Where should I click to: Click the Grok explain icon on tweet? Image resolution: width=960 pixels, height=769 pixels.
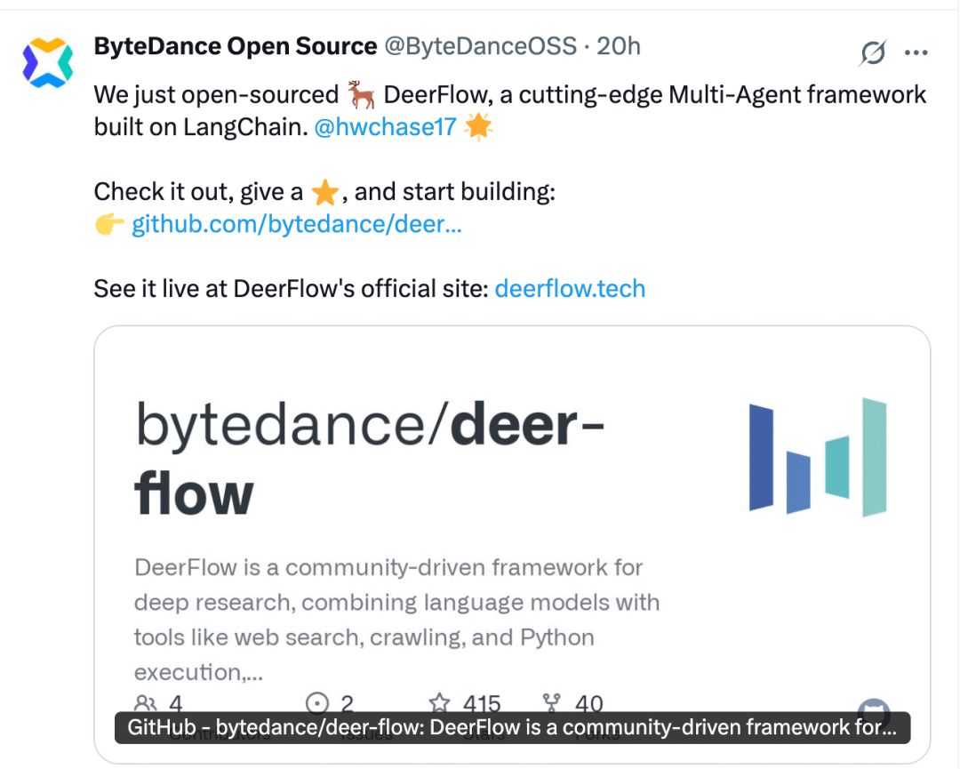point(873,52)
